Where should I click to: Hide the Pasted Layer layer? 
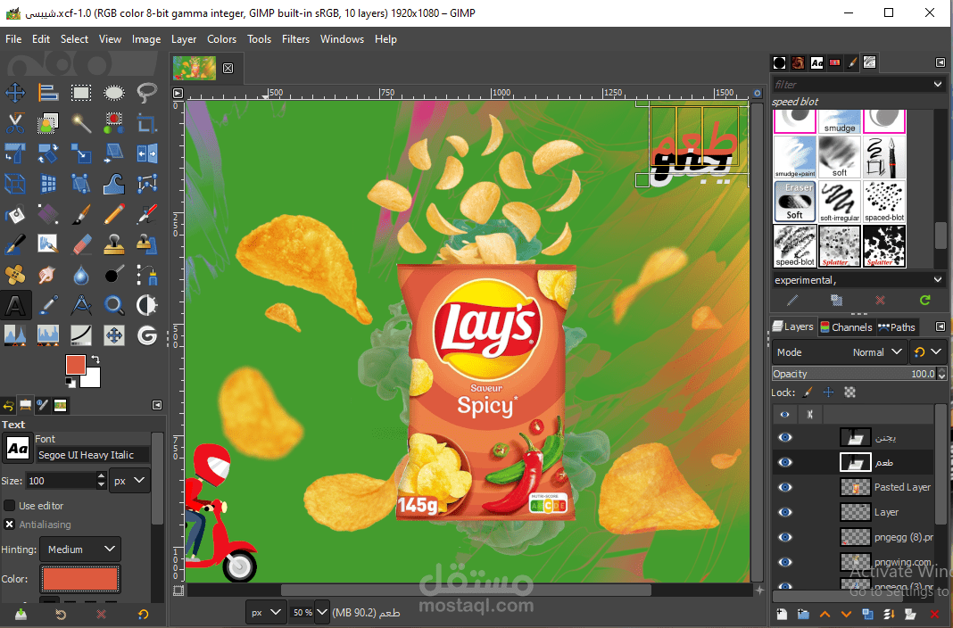(x=785, y=487)
